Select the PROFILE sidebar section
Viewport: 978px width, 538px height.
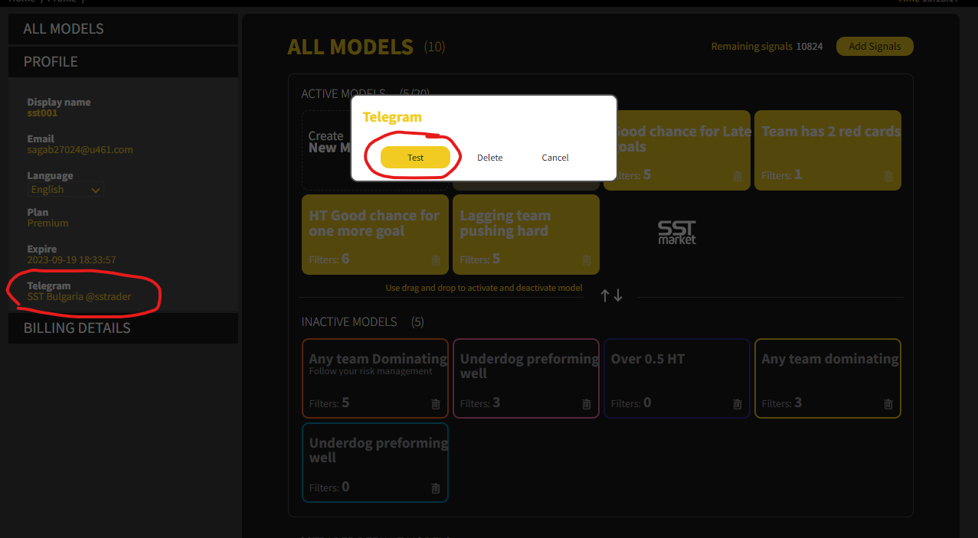(123, 62)
